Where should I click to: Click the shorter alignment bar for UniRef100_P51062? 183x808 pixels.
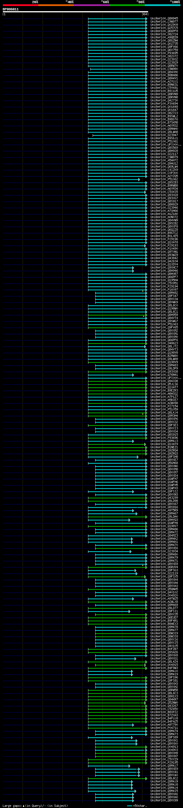[114, 179]
